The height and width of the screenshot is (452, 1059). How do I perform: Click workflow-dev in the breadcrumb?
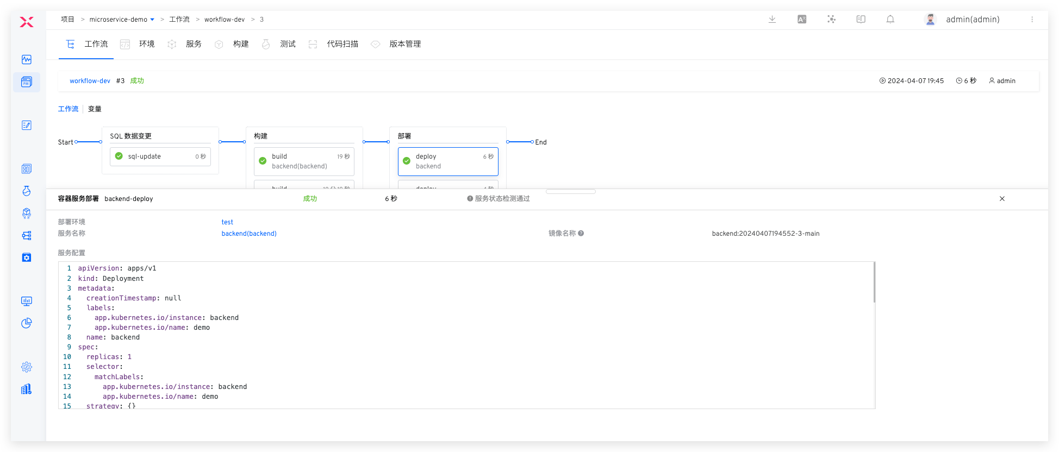(x=225, y=20)
